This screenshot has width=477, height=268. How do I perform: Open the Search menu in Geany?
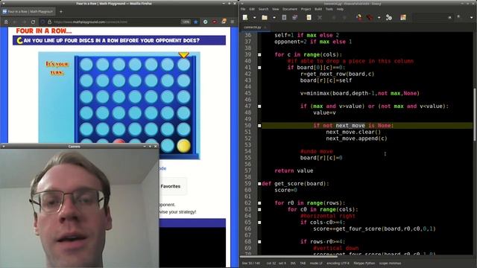pyautogui.click(x=263, y=9)
